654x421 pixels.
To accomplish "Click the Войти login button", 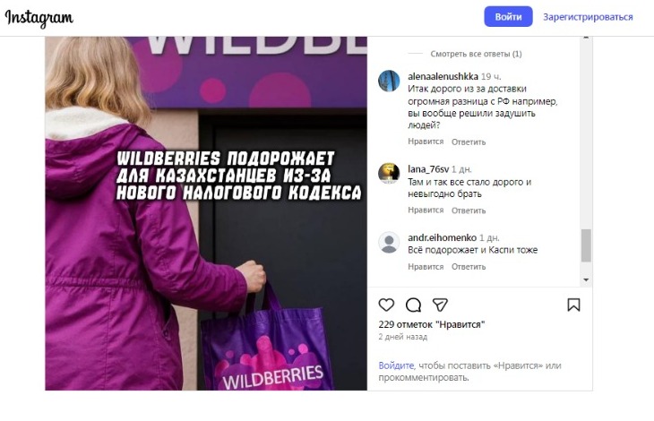I will point(508,17).
